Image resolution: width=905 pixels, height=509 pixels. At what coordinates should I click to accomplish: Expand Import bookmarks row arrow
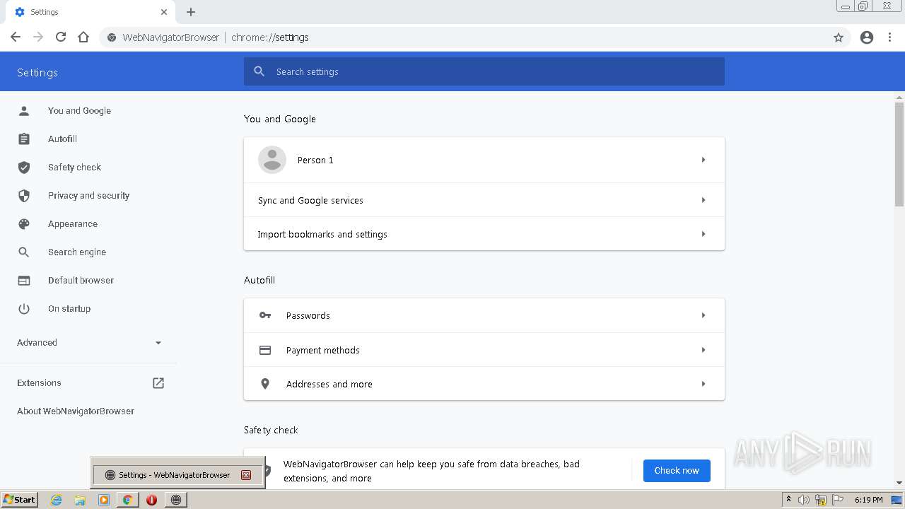pos(703,234)
